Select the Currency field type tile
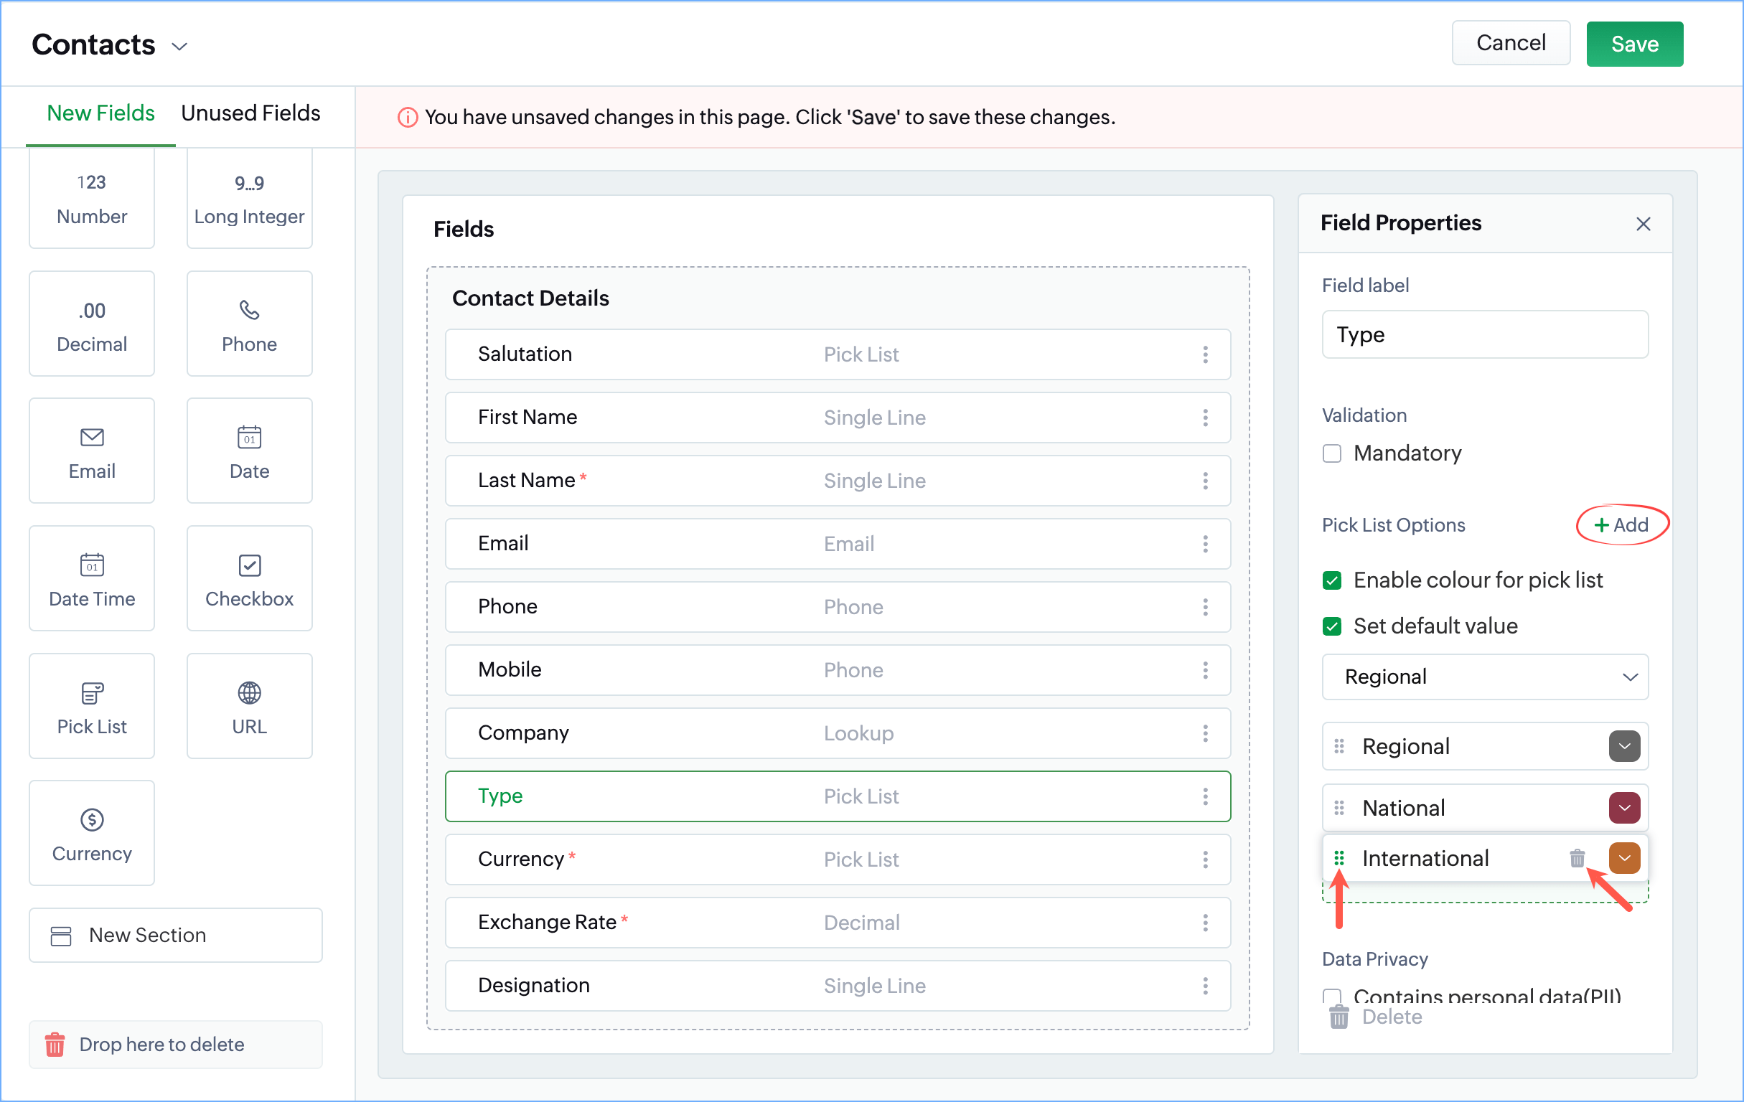The width and height of the screenshot is (1744, 1102). pos(92,833)
